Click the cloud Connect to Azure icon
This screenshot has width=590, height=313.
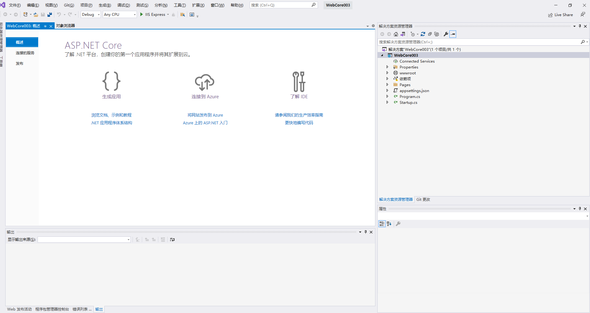[205, 82]
